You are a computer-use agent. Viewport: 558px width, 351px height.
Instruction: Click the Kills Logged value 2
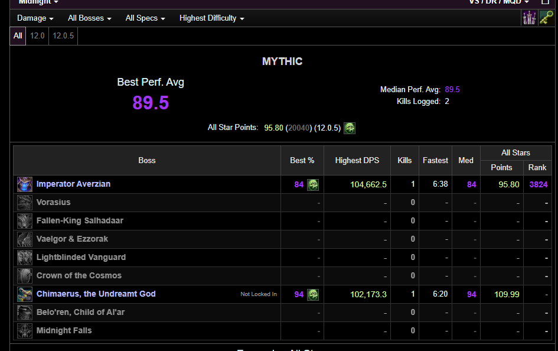coord(447,102)
